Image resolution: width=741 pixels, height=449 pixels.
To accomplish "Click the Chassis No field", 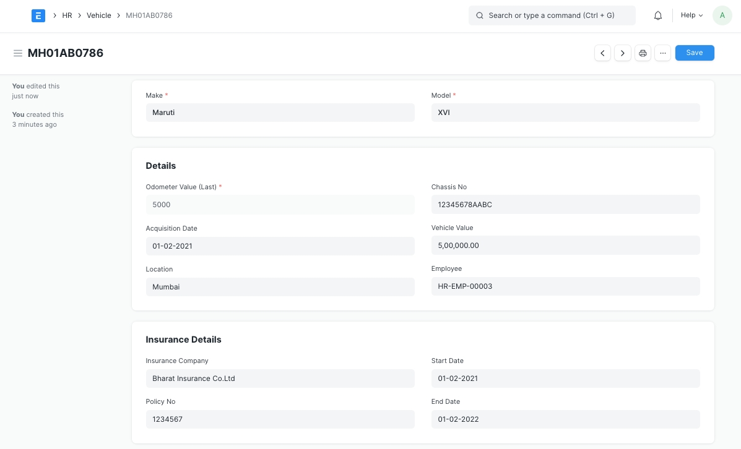I will (565, 205).
